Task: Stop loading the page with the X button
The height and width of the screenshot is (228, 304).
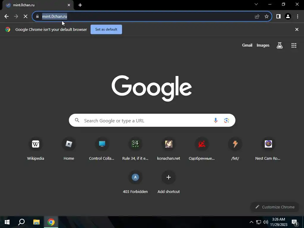Action: click(26, 17)
